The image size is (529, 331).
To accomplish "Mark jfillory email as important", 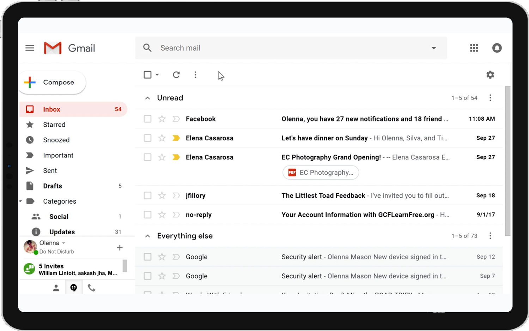I will [x=176, y=195].
